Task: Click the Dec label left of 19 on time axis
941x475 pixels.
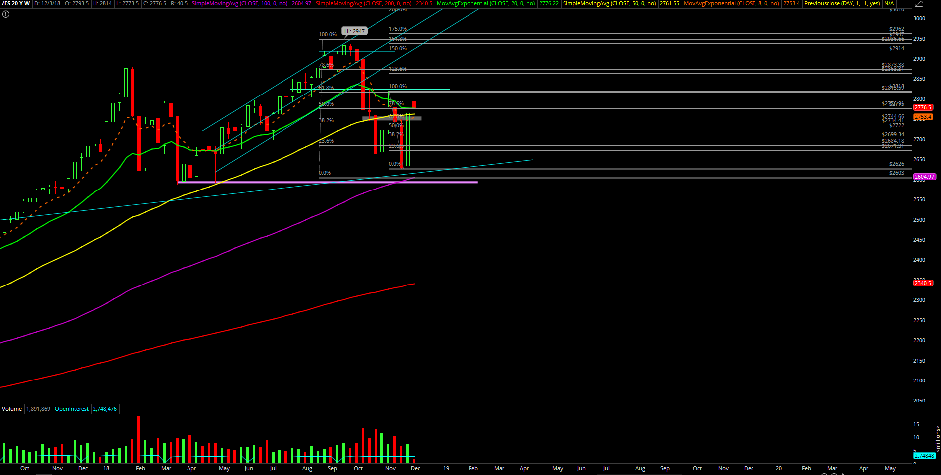Action: click(416, 468)
